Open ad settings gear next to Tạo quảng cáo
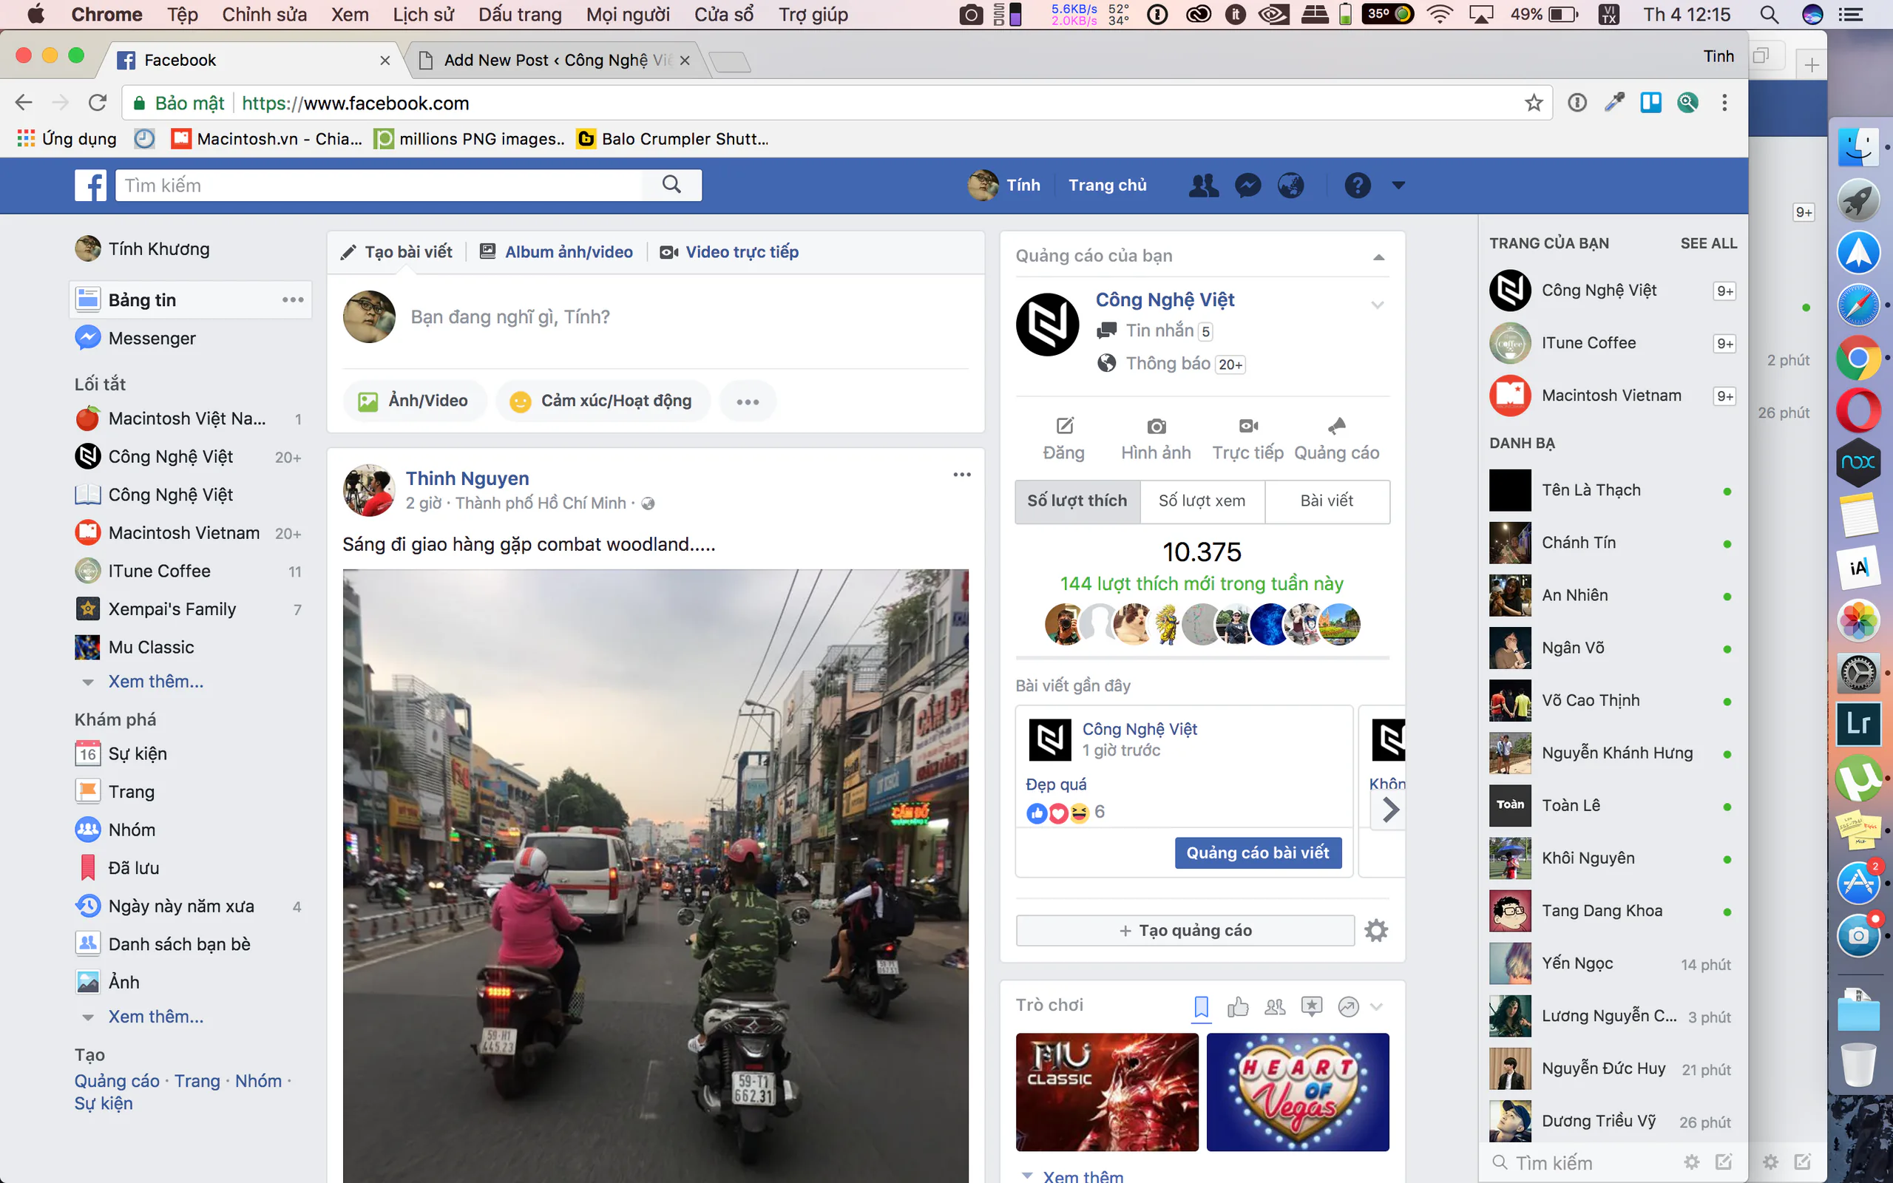 click(1376, 930)
